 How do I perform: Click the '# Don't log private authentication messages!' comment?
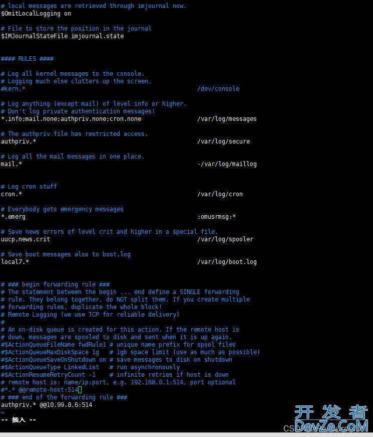click(x=78, y=111)
